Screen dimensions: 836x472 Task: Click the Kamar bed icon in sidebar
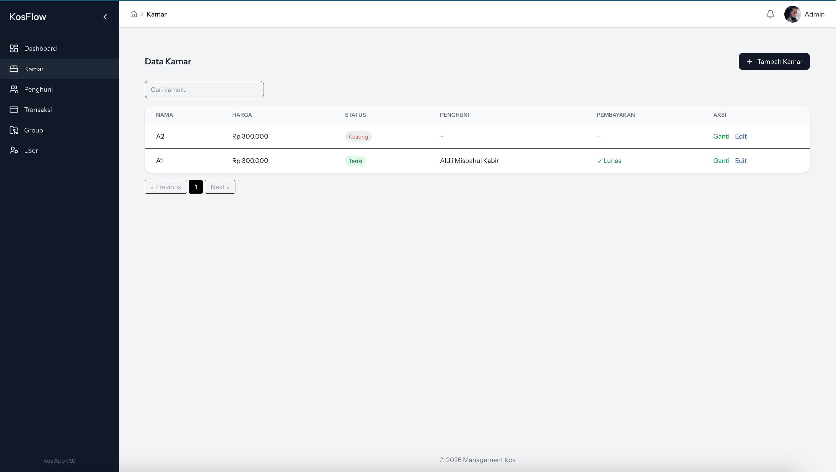click(14, 69)
